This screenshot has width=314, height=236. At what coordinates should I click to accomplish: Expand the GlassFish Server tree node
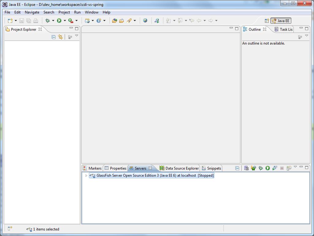(x=86, y=175)
